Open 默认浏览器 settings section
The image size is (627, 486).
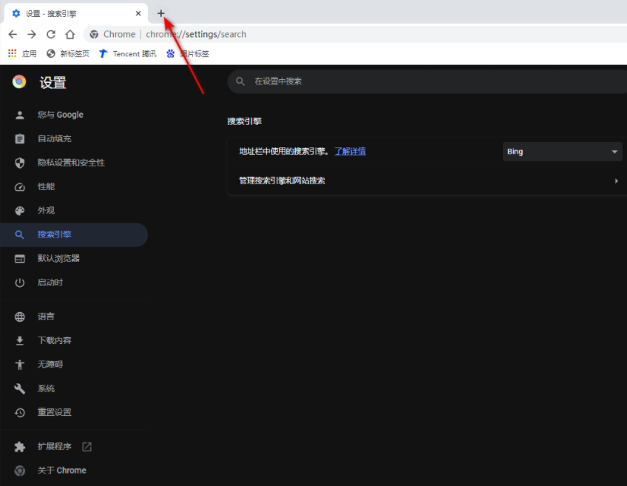tap(75, 259)
